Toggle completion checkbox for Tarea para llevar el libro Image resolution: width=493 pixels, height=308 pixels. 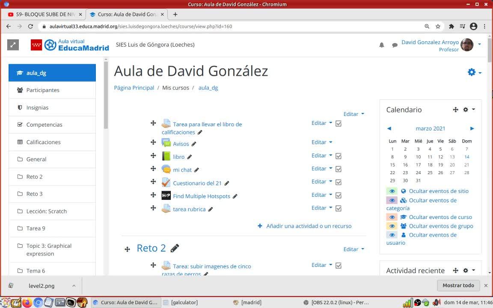point(339,124)
